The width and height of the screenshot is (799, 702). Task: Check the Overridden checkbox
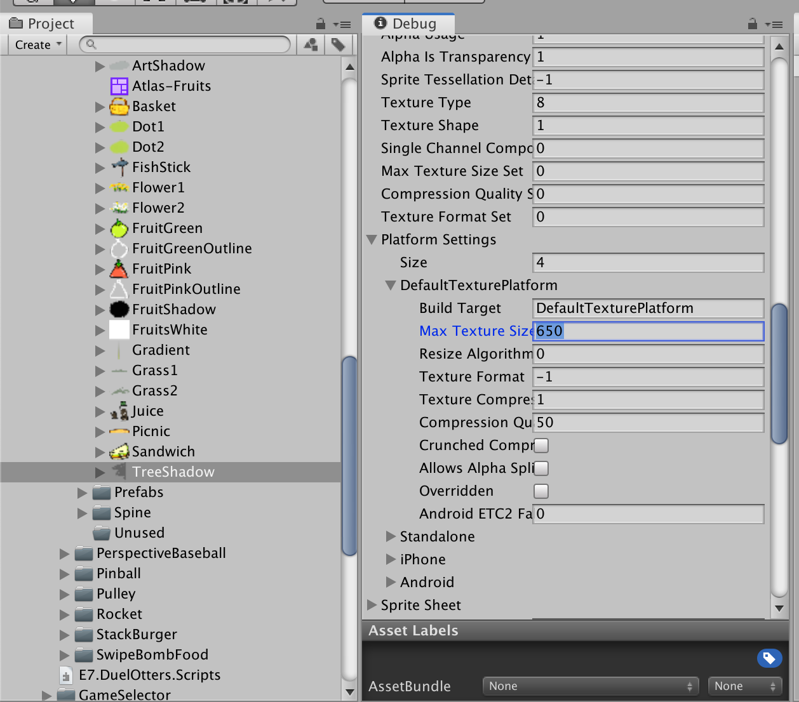coord(541,491)
